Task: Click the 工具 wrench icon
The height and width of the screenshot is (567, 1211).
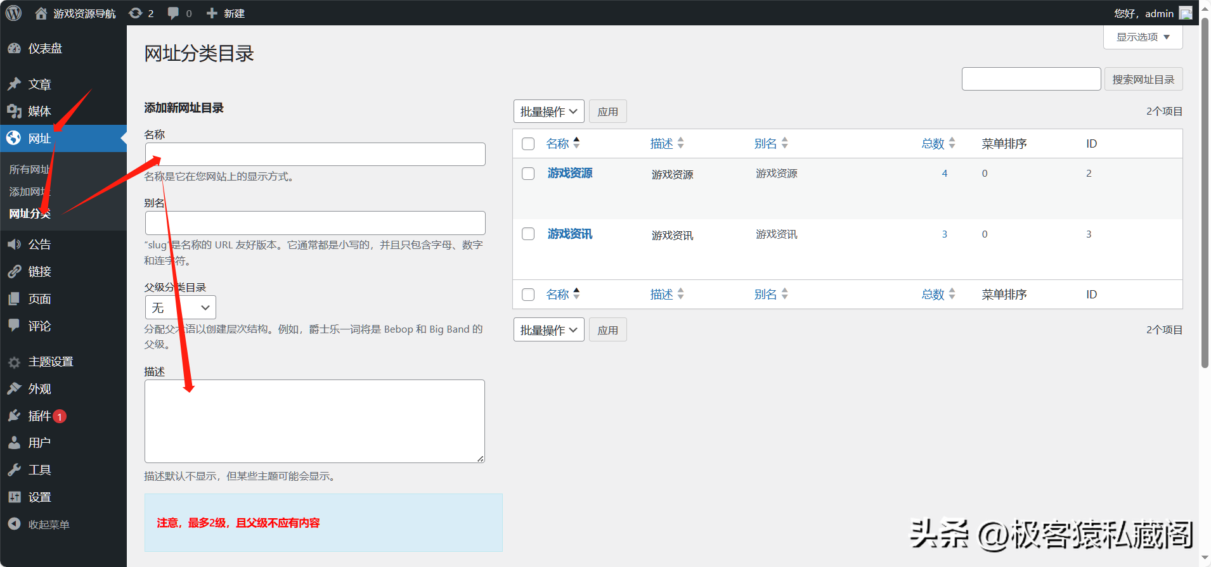Action: tap(14, 470)
